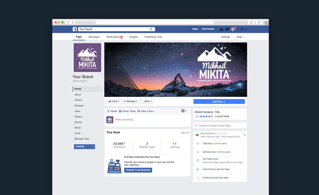Select the Page tab
This screenshot has height=195, width=319.
79,37
